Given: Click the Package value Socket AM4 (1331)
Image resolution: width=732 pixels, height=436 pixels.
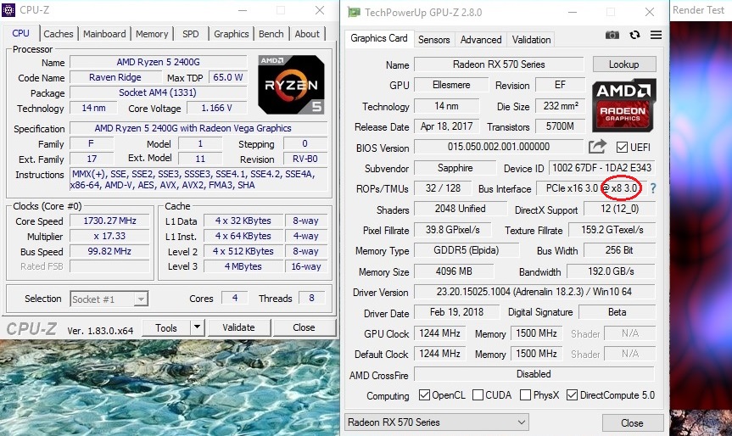Looking at the screenshot, I should (159, 93).
